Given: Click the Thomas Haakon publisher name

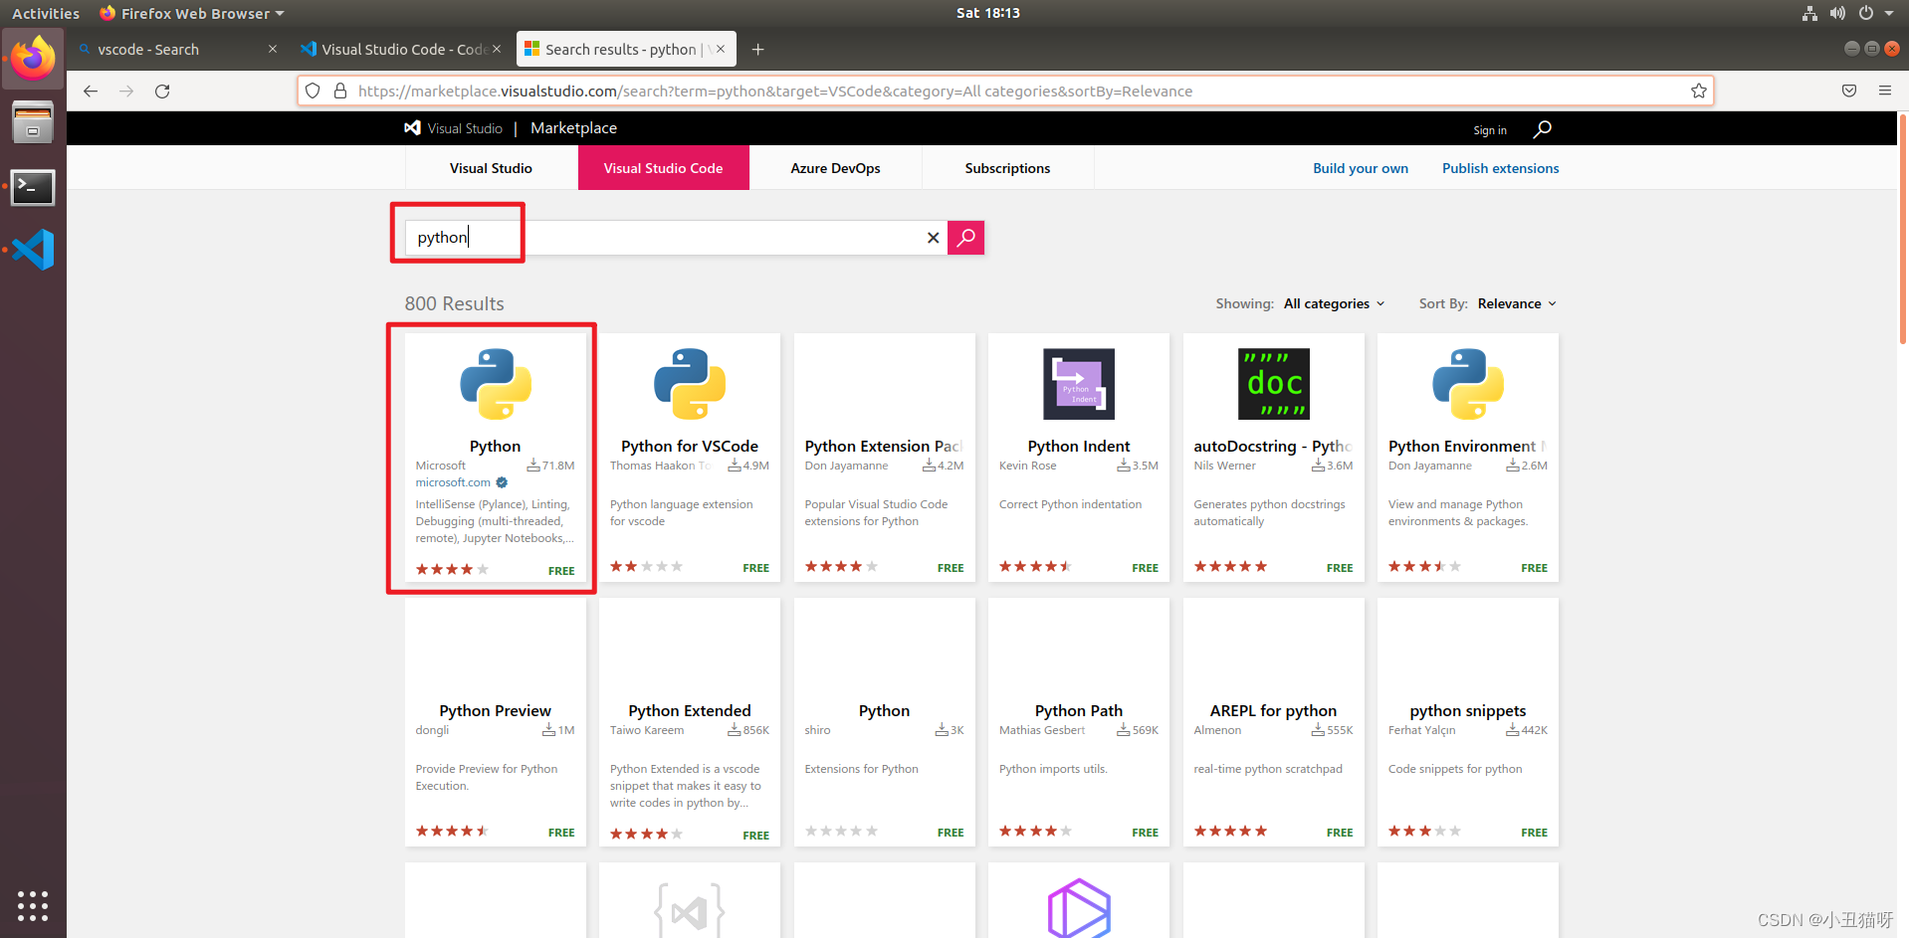Looking at the screenshot, I should [x=660, y=466].
